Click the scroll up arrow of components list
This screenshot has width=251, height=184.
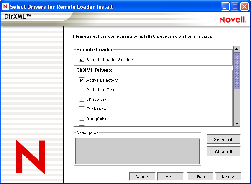[x=237, y=49]
